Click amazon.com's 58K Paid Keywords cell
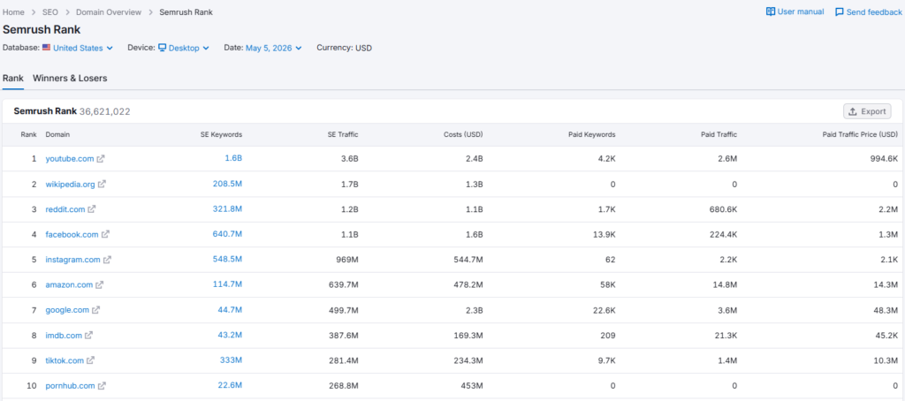905x401 pixels. [x=607, y=285]
